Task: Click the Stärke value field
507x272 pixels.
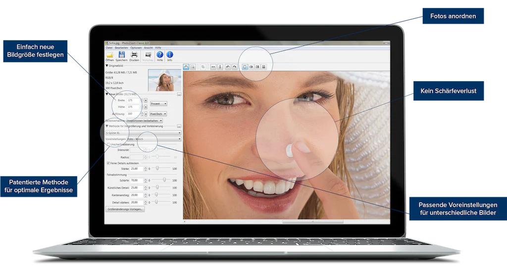Action: (137, 169)
